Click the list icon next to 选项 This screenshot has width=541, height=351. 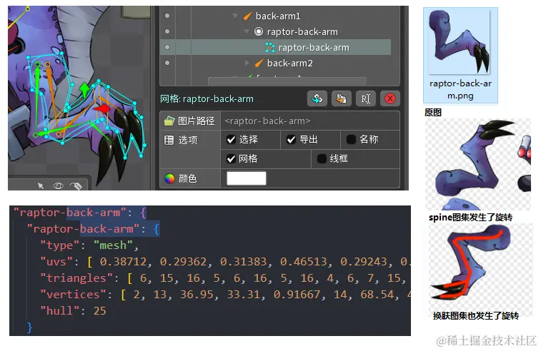pos(169,141)
